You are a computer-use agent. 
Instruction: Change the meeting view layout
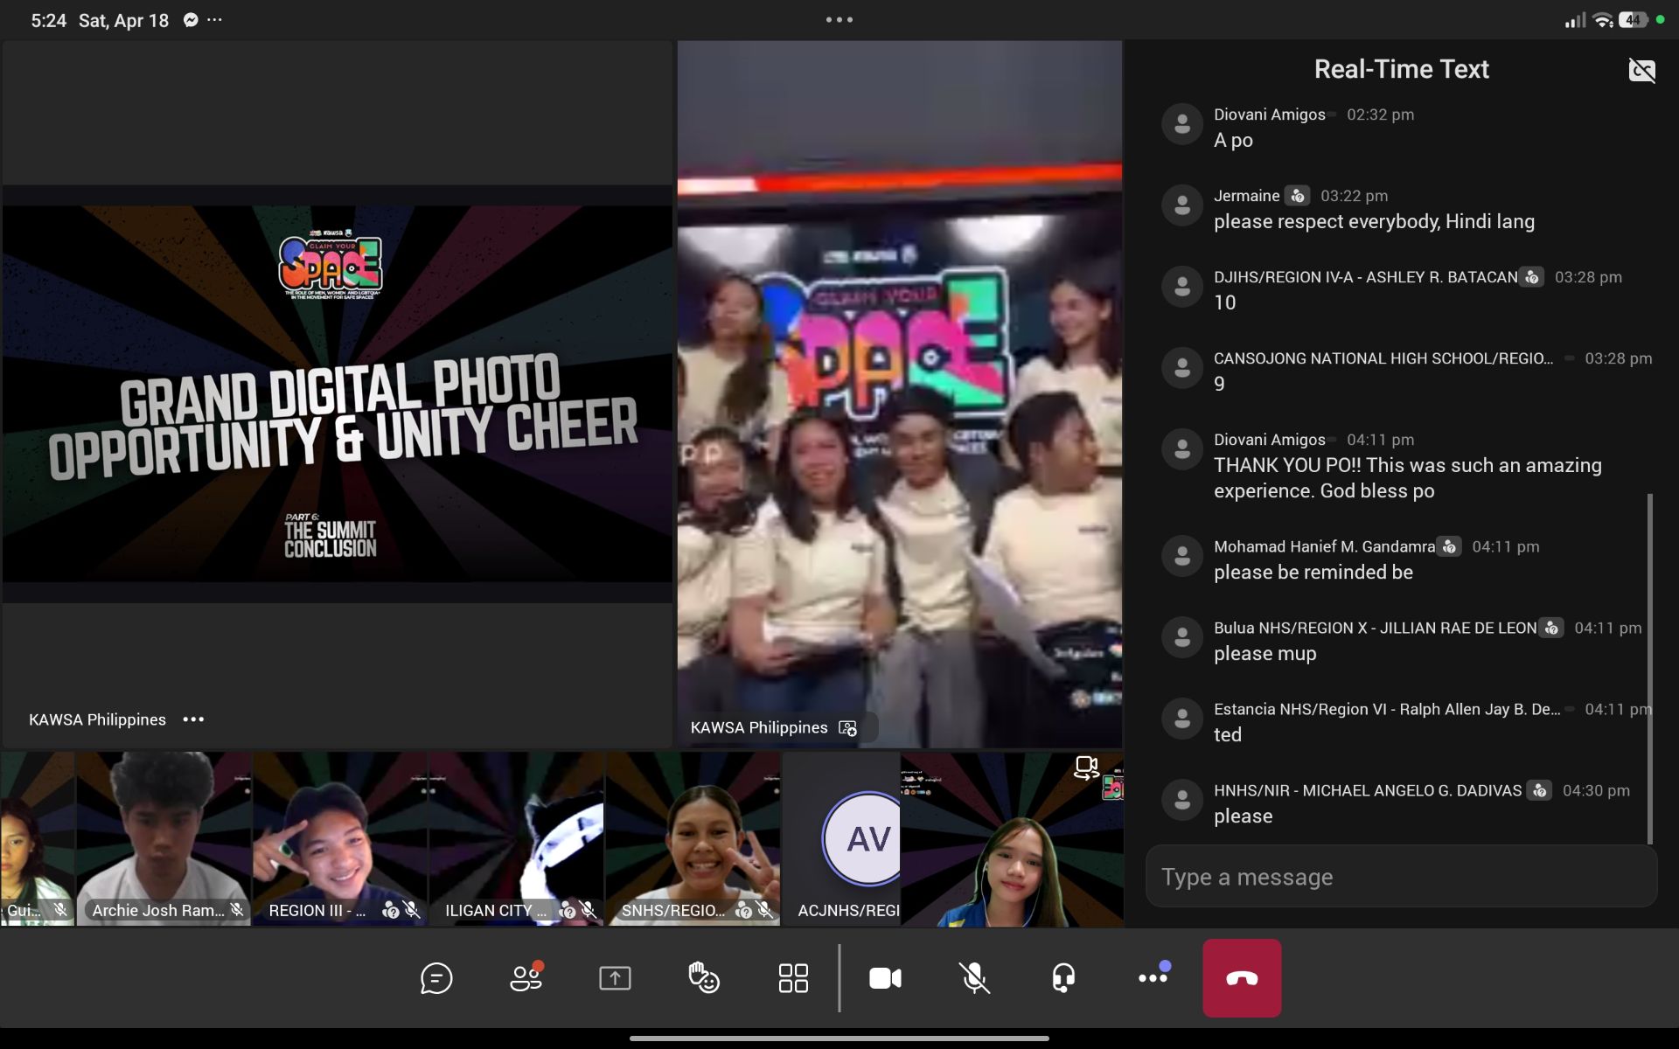(793, 978)
